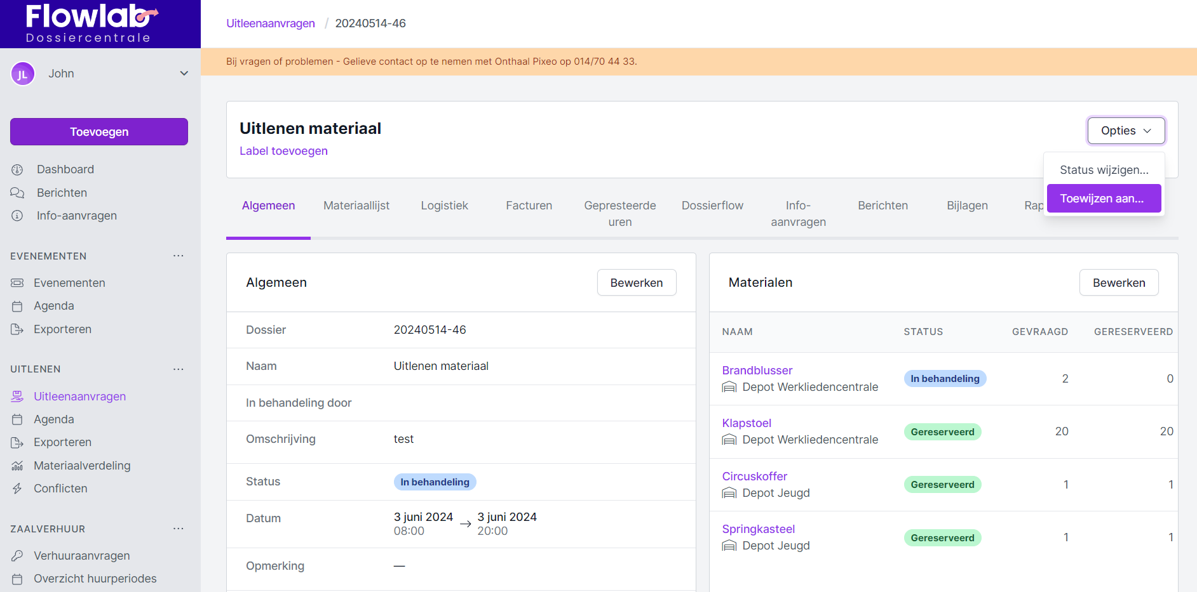Click the Berichten chat bubbles icon
Screen dimensions: 1197x592
click(17, 193)
